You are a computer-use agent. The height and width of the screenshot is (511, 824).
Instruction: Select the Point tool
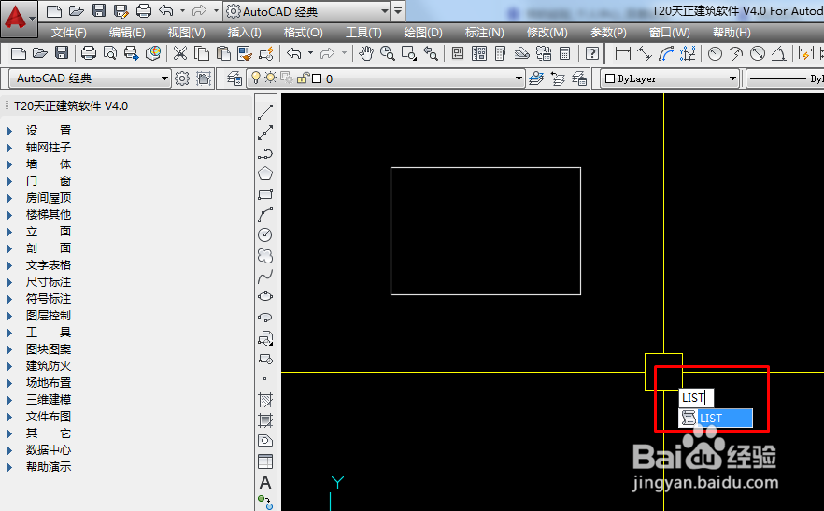[x=265, y=378]
